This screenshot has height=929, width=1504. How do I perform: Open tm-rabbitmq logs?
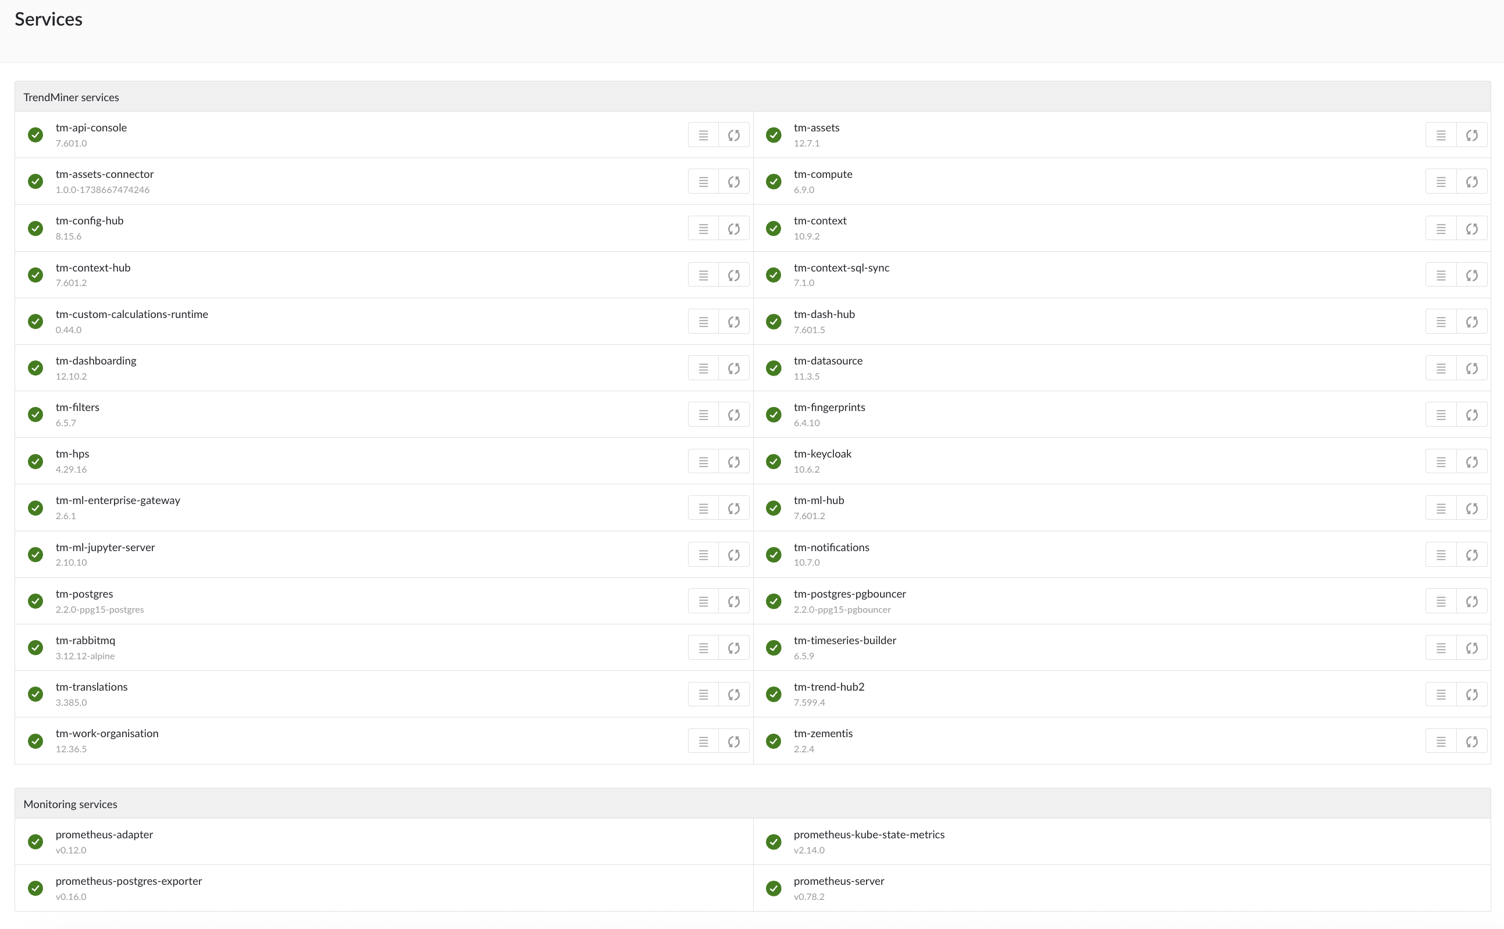tap(703, 648)
